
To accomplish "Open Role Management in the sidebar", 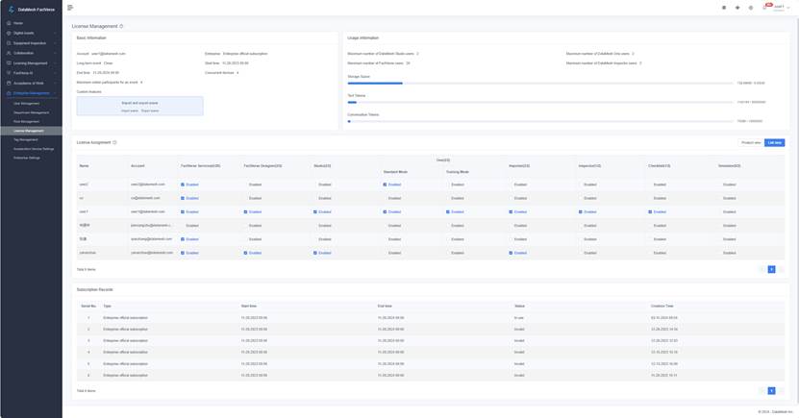I will [27, 121].
